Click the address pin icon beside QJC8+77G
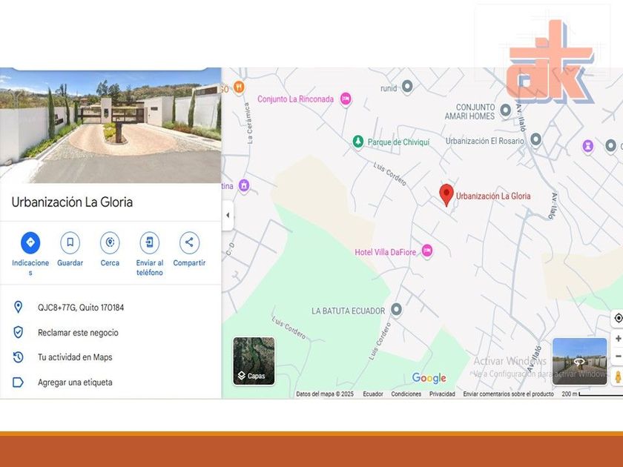Screen dimensions: 623x467 coord(19,307)
